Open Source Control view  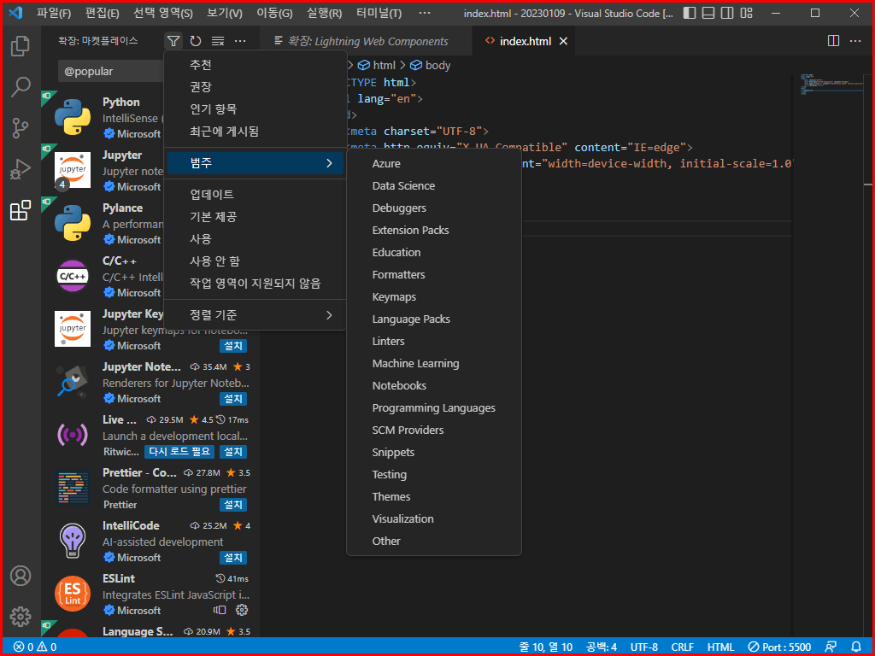point(21,128)
